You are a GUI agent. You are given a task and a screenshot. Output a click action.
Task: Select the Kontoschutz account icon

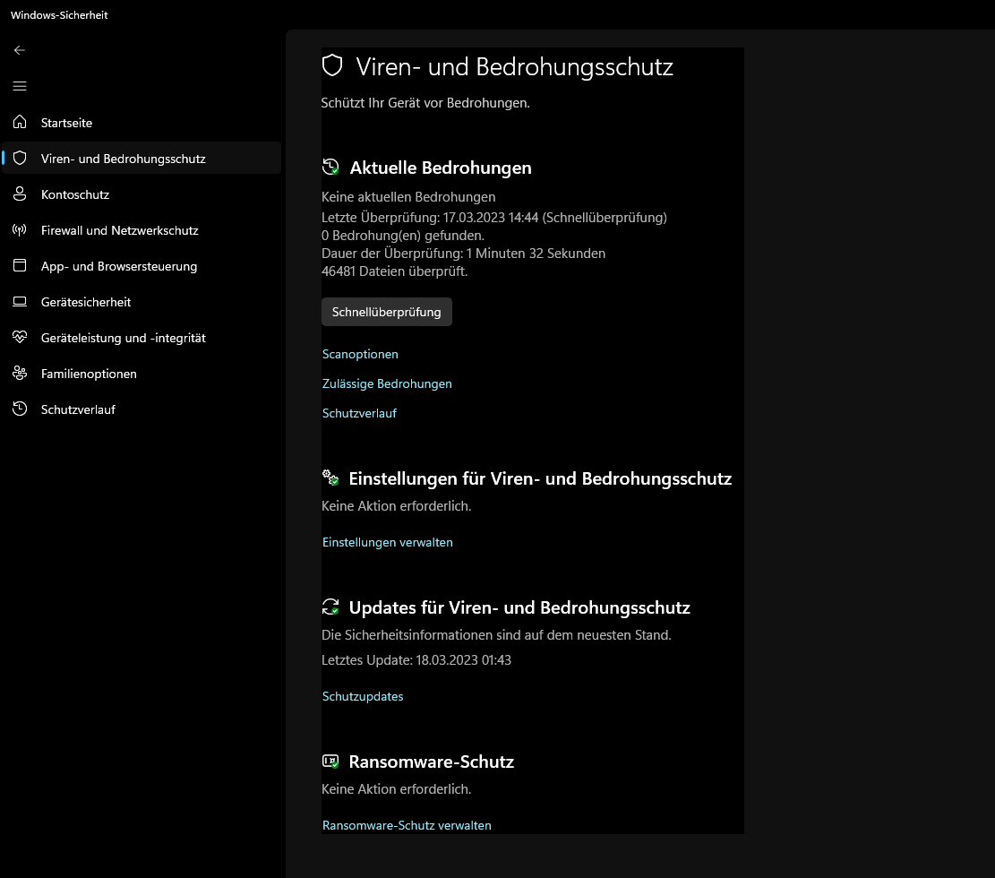(x=19, y=194)
